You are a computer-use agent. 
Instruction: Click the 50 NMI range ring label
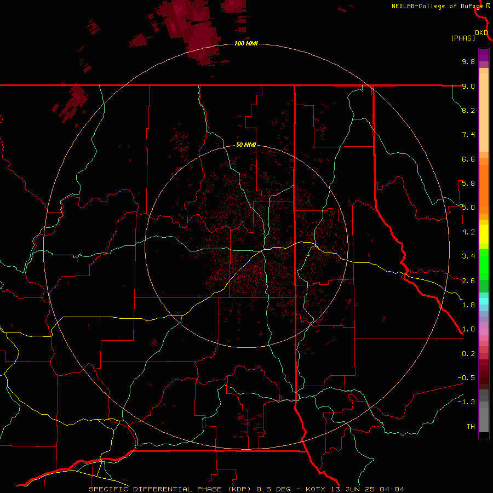point(246,145)
